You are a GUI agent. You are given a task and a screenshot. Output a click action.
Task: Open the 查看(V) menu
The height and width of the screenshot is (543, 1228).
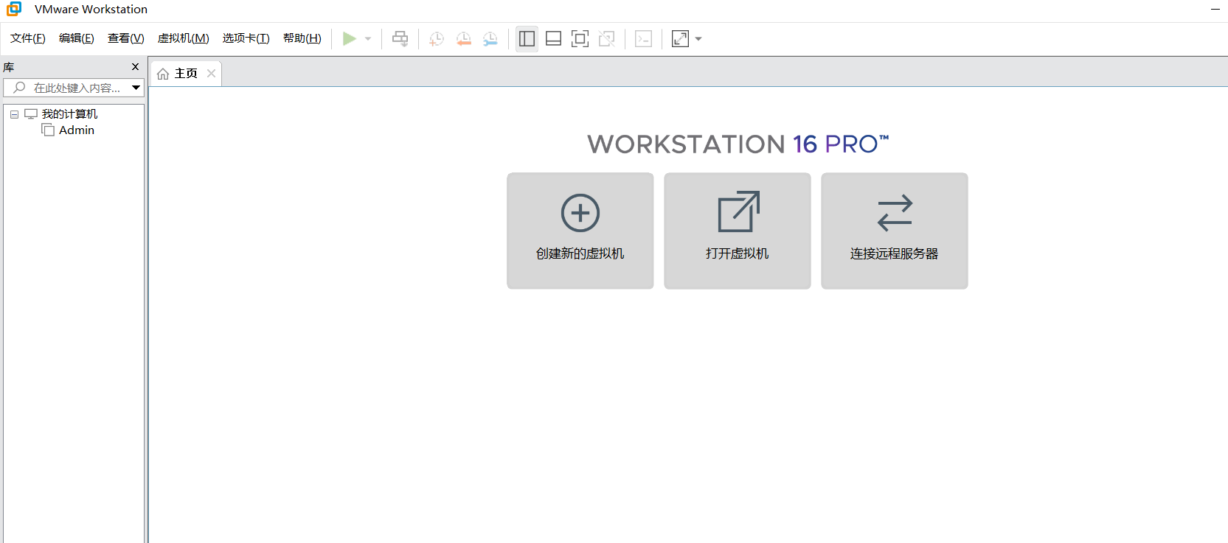pyautogui.click(x=126, y=38)
